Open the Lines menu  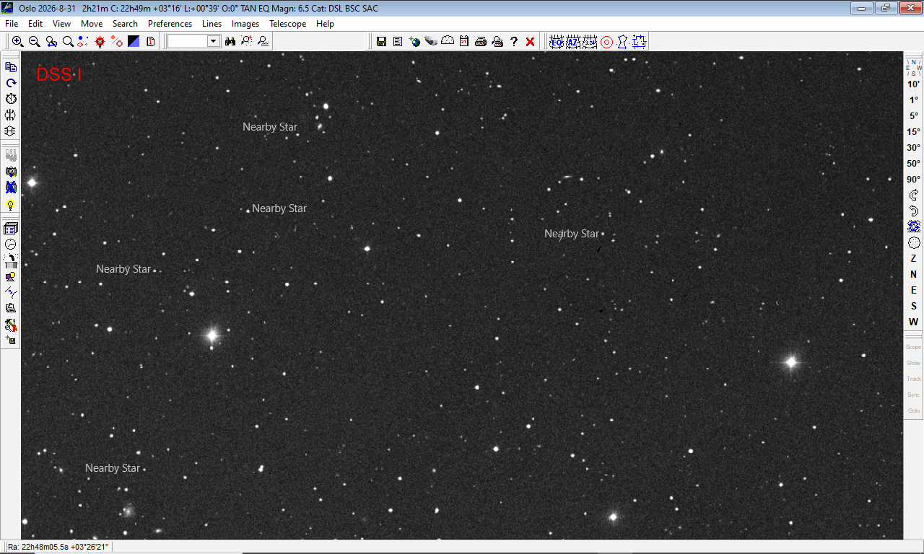point(212,24)
